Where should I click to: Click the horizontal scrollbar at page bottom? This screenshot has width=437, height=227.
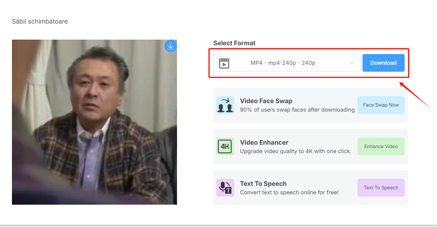[218, 225]
